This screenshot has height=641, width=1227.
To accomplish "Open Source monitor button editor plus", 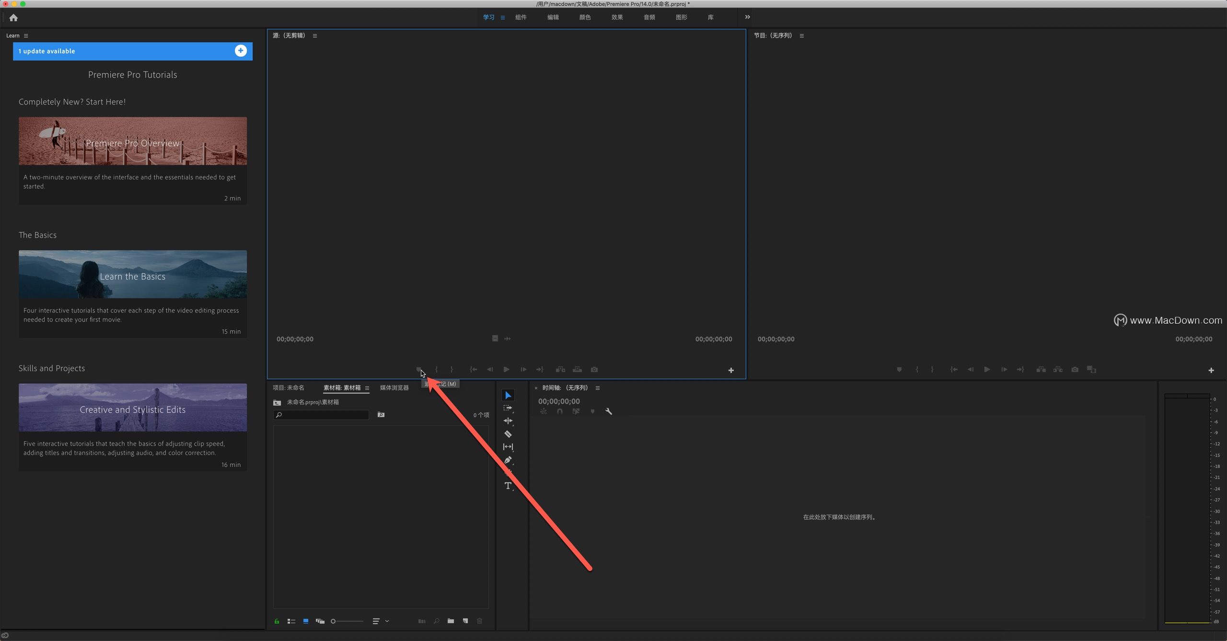I will pyautogui.click(x=731, y=370).
